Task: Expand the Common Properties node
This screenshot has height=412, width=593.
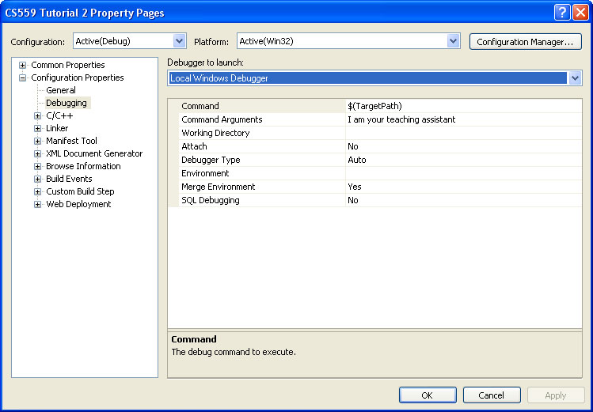Action: coord(23,66)
